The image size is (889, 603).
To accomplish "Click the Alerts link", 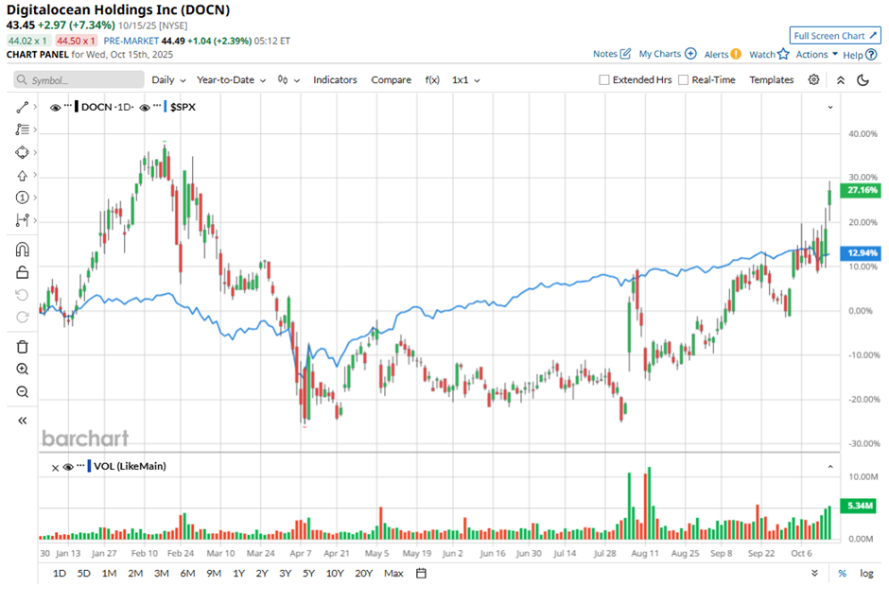I will (x=716, y=55).
